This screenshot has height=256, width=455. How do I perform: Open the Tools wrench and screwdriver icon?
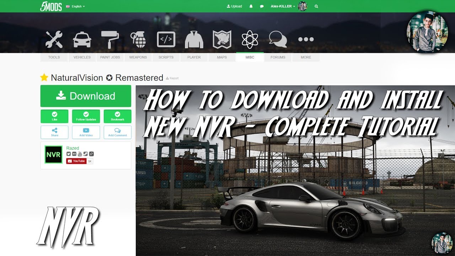[54, 39]
